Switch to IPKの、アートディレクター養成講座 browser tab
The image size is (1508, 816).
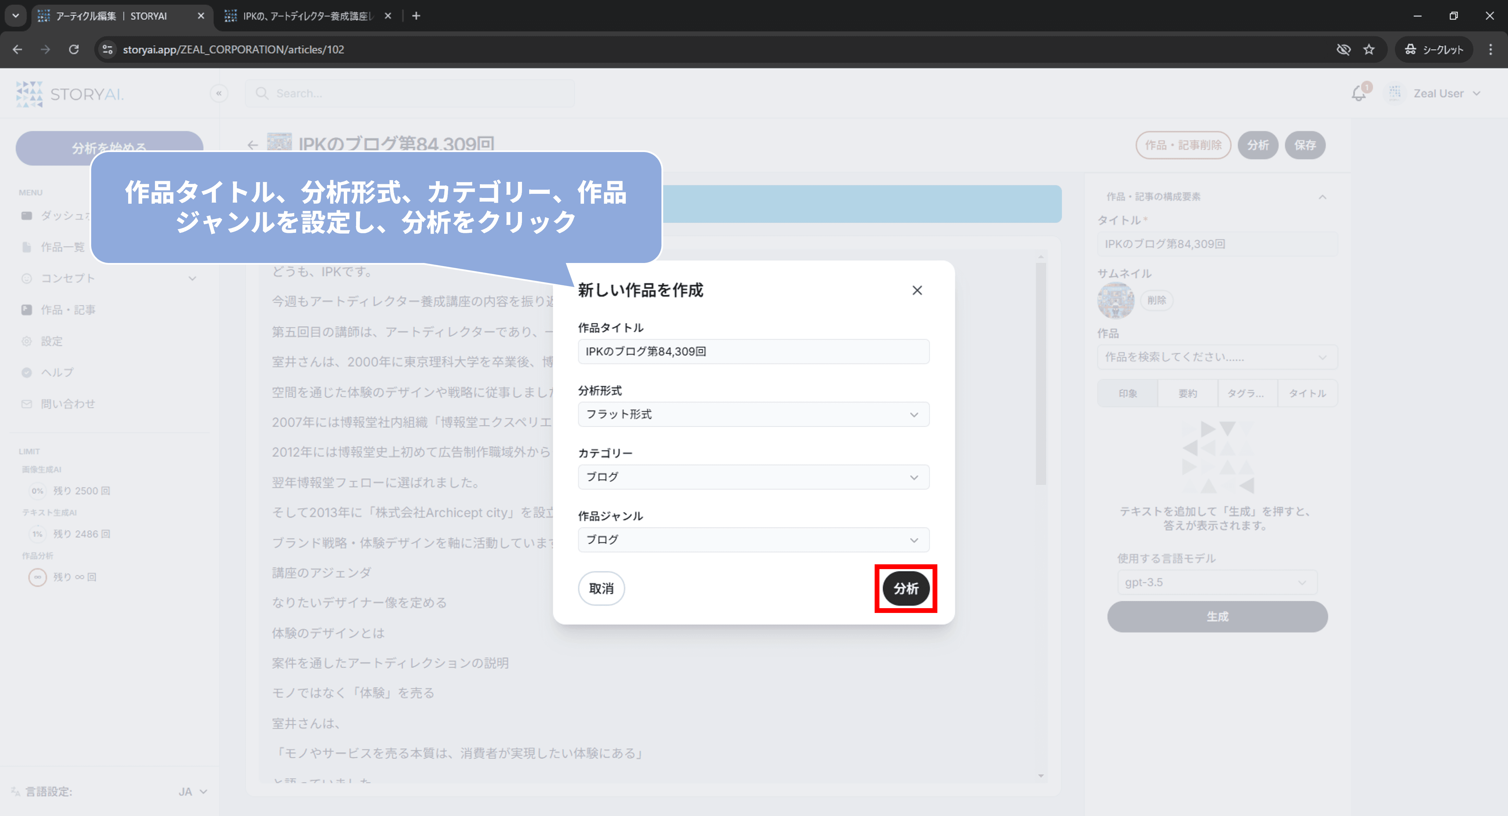coord(308,16)
